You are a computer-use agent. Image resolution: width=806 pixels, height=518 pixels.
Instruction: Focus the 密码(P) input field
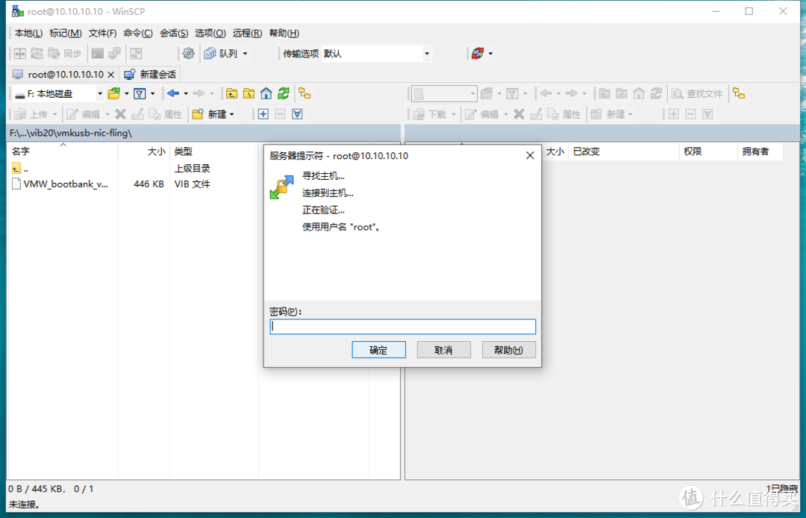coord(402,326)
